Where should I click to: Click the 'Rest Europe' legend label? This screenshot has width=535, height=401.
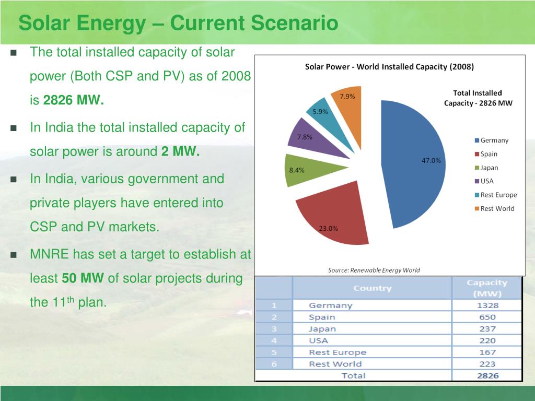499,195
